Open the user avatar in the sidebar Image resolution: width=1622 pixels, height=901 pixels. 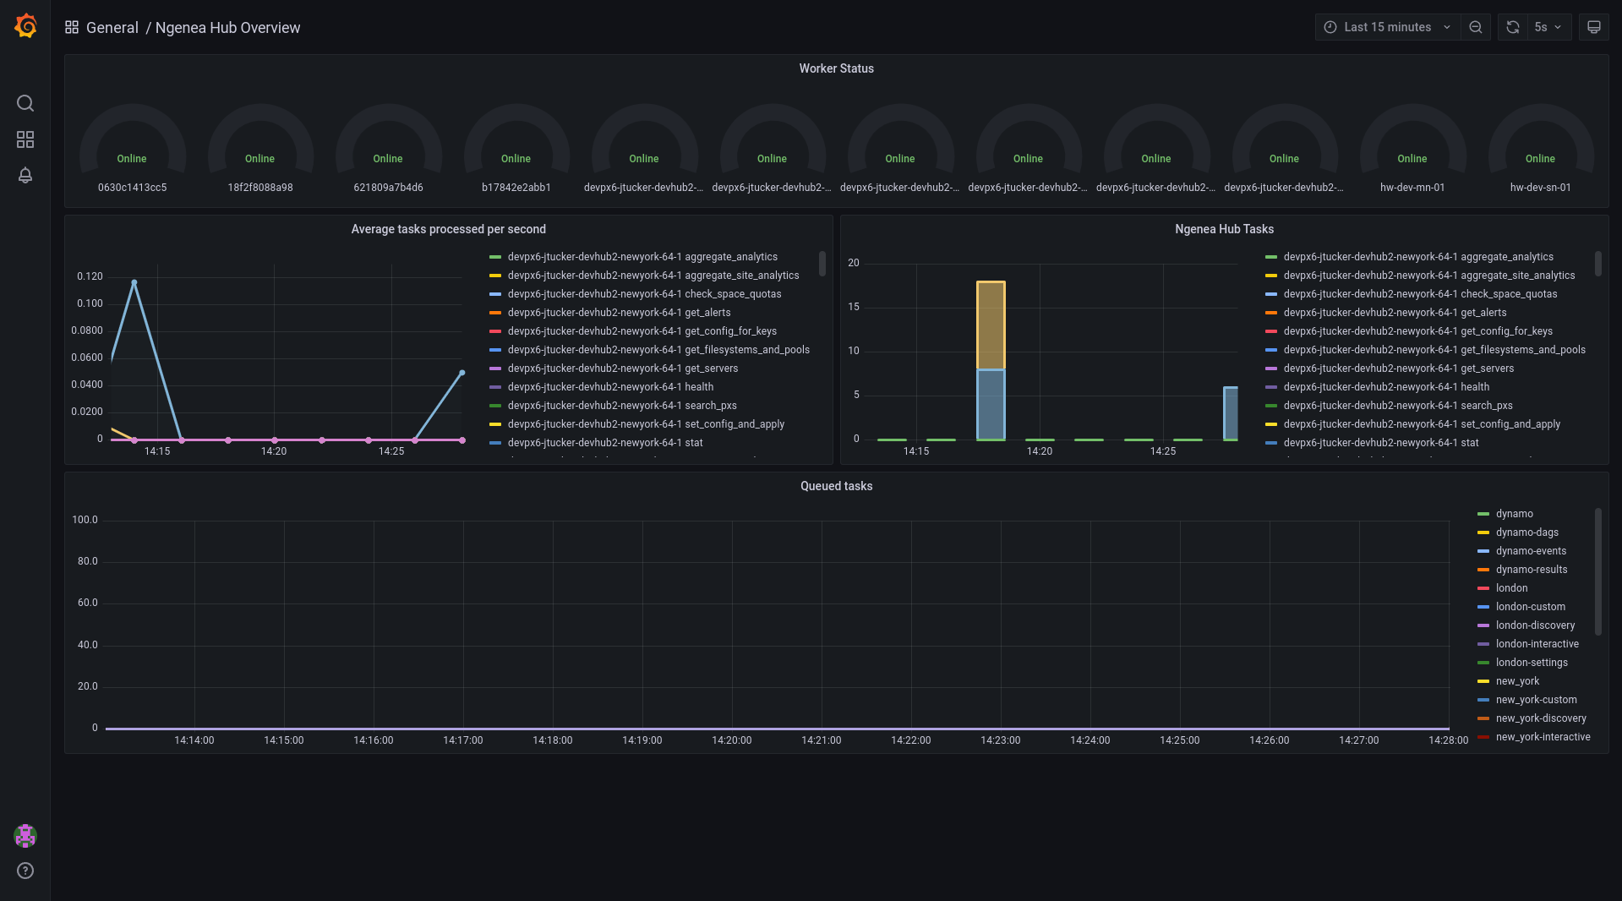click(x=25, y=836)
